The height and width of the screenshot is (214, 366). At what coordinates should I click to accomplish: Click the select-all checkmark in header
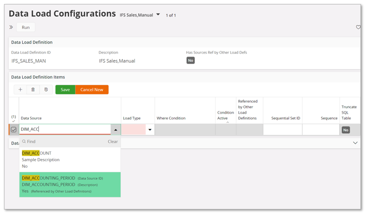[x=13, y=121]
